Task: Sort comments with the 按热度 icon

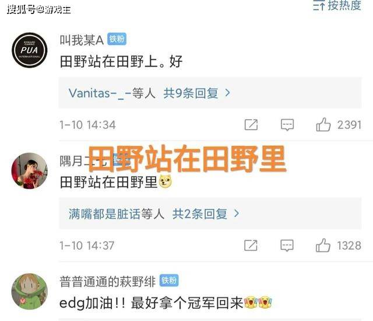Action: pyautogui.click(x=319, y=6)
